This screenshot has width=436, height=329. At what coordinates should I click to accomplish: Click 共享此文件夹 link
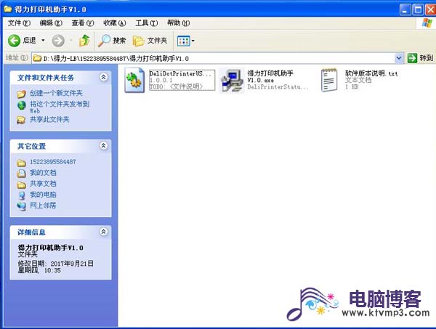click(x=49, y=120)
